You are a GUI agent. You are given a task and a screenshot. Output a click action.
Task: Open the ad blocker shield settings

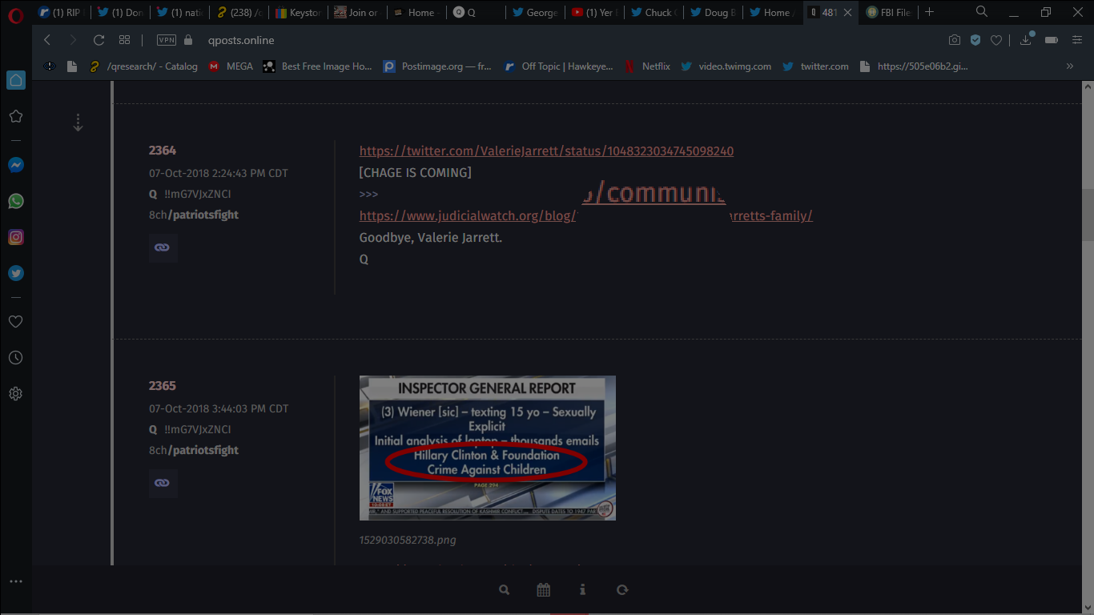(975, 40)
